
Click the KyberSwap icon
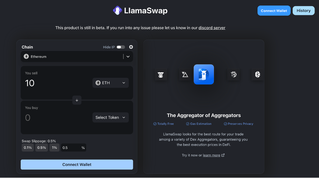pyautogui.click(x=257, y=74)
